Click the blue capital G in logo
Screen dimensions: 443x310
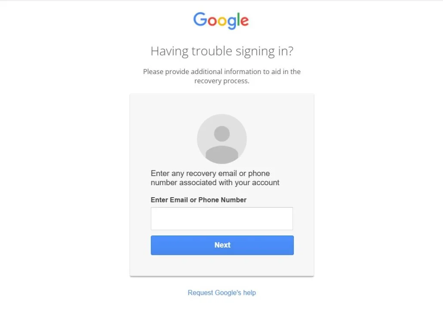click(200, 19)
